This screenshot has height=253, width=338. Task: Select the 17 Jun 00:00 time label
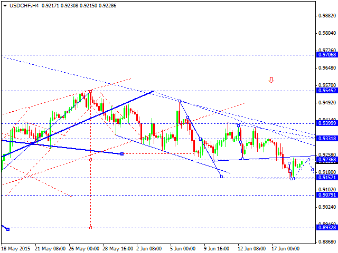click(x=285, y=248)
